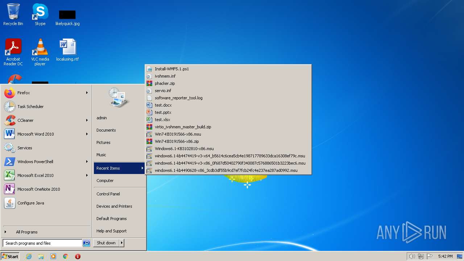Click the Show desktop strip in taskbar
Image resolution: width=464 pixels, height=261 pixels.
(460, 256)
